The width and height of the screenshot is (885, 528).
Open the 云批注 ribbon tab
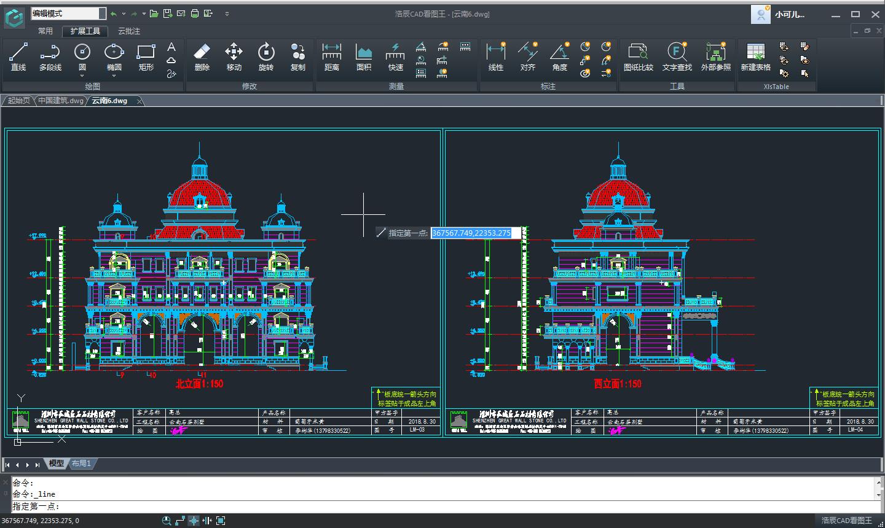click(x=130, y=31)
